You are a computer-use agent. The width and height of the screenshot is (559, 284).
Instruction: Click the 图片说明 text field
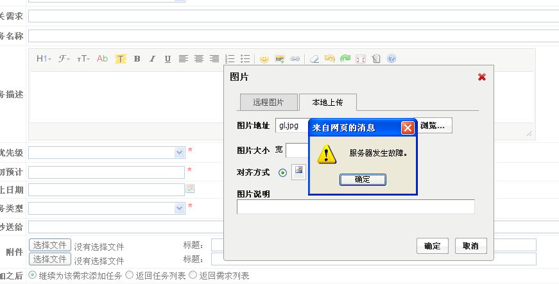tap(356, 207)
